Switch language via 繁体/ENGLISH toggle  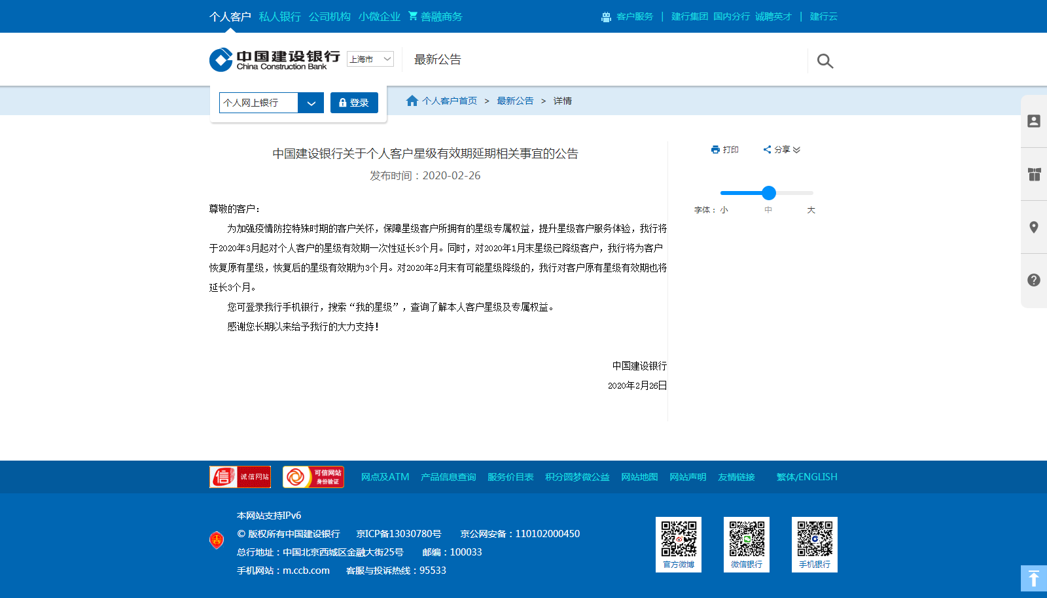(x=807, y=477)
